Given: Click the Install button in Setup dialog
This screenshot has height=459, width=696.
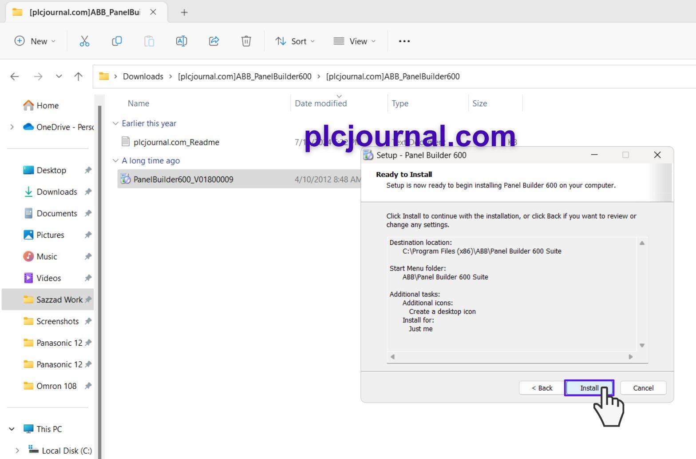Looking at the screenshot, I should click(589, 388).
